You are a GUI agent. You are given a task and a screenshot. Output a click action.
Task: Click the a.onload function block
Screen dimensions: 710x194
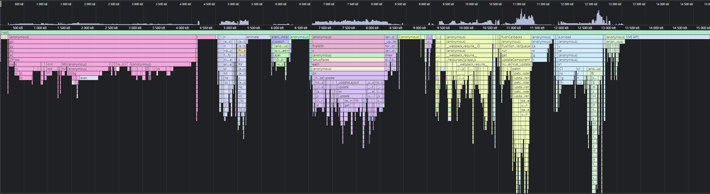(x=580, y=37)
